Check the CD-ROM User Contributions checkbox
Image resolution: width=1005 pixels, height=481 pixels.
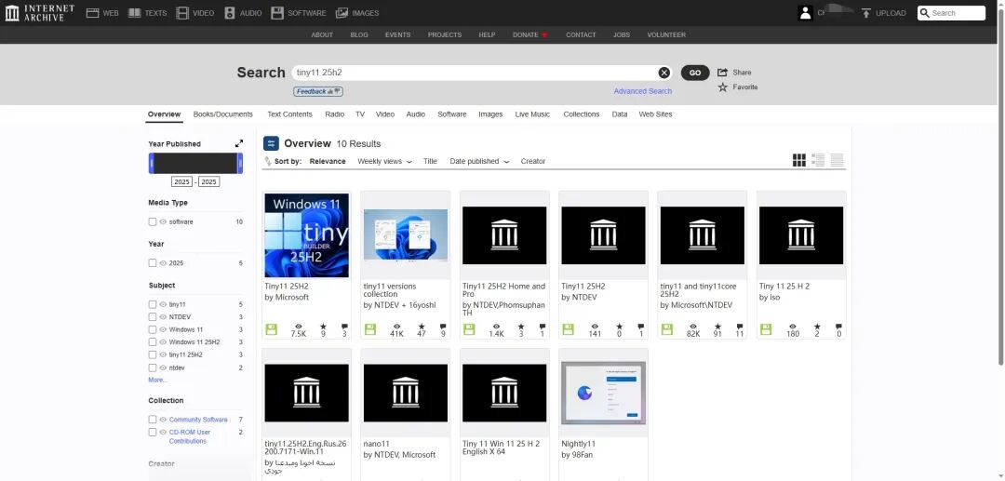[x=153, y=433]
